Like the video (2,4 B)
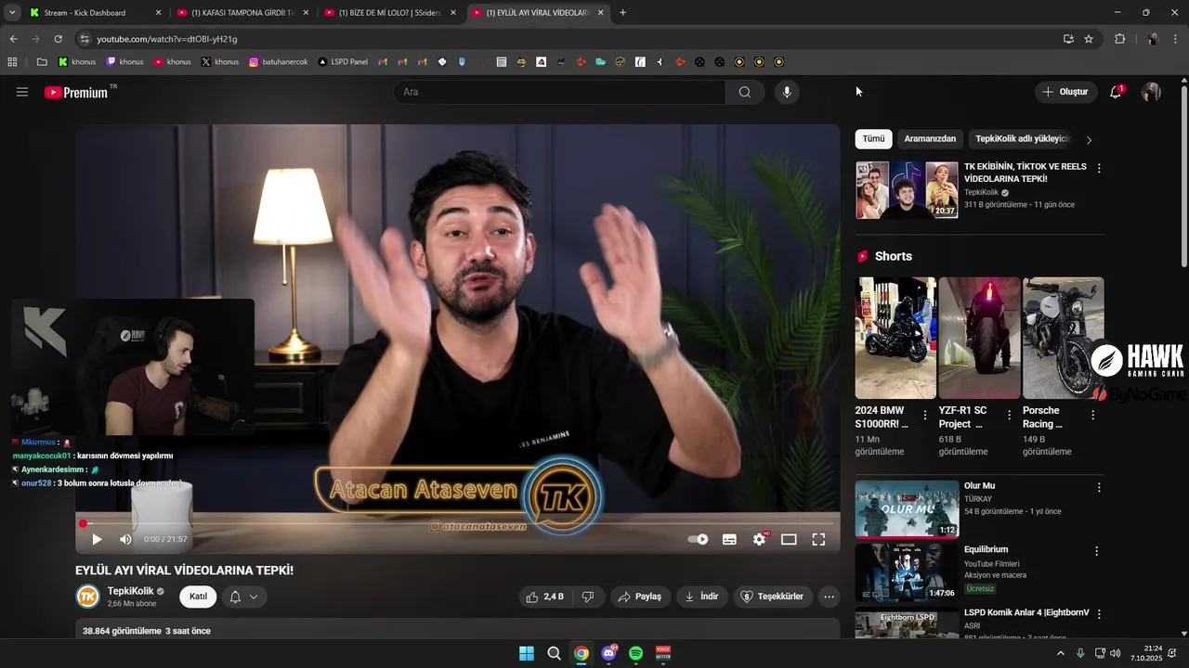Viewport: 1189px width, 668px height. (x=544, y=597)
